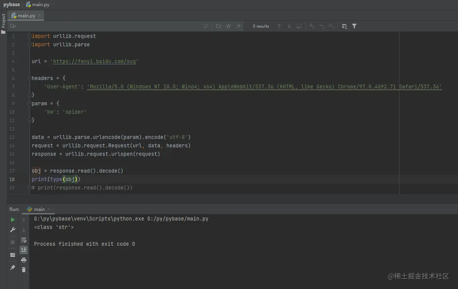Viewport: 458px width, 289px height.
Task: Open the Project tool window sidebar
Action: [3, 23]
